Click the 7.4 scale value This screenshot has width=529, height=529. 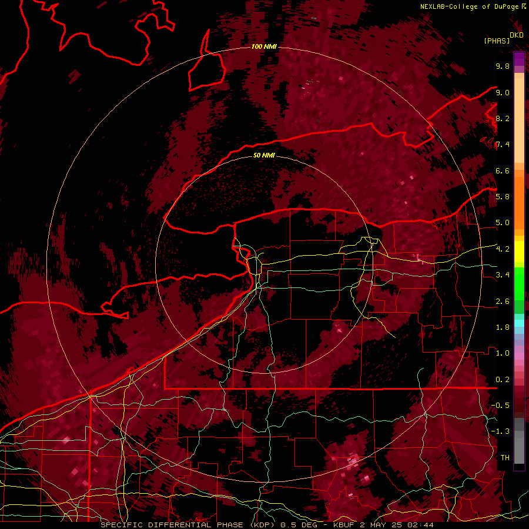503,145
